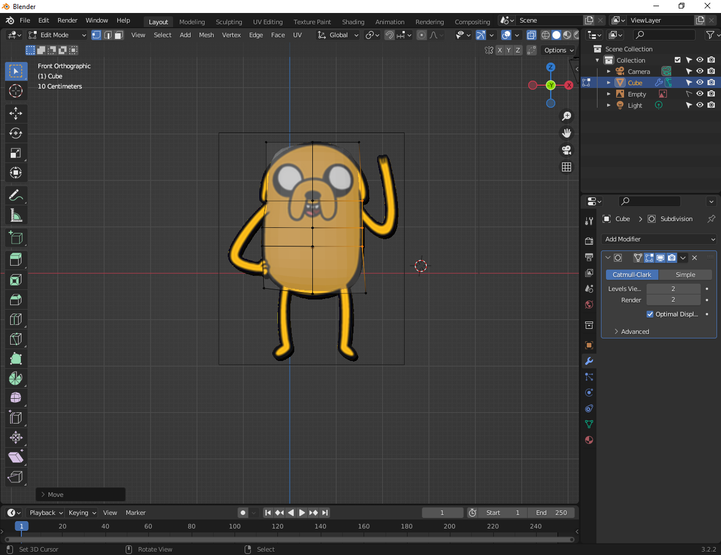Viewport: 721px width, 555px height.
Task: Open the Playback dropdown
Action: [46, 513]
